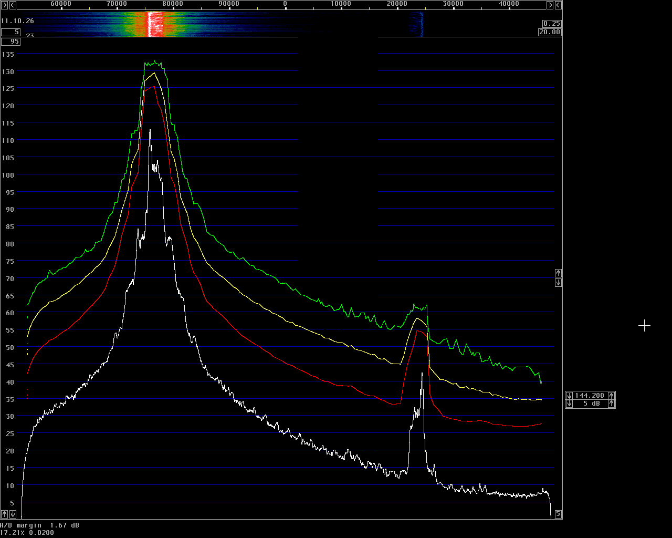Viewport: 672px width, 538px height.
Task: Click down arrow on spectrum's right border
Action: pos(558,283)
